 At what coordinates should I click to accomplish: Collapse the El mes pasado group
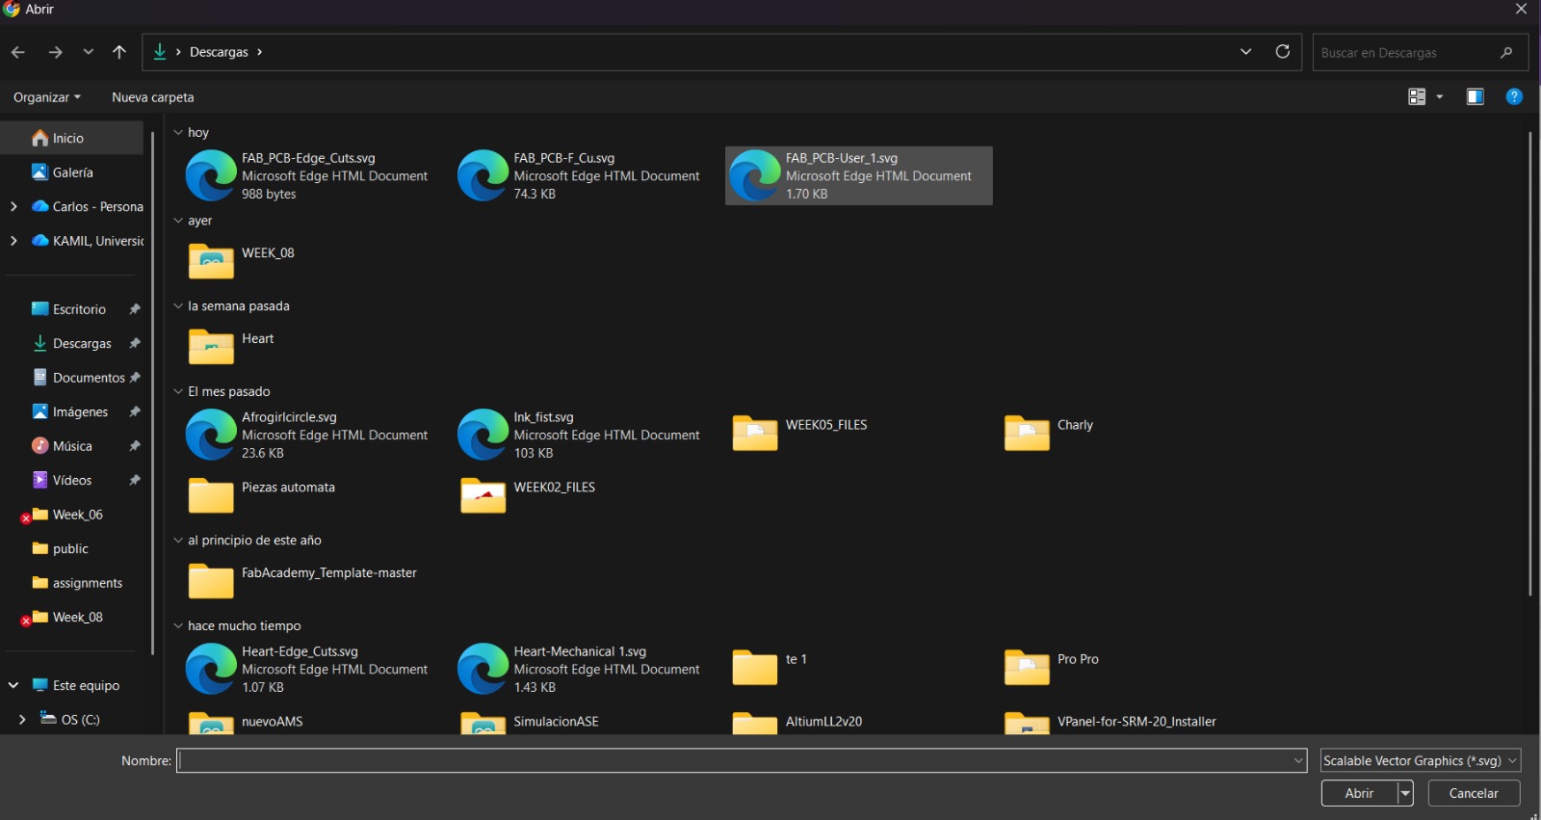[178, 391]
